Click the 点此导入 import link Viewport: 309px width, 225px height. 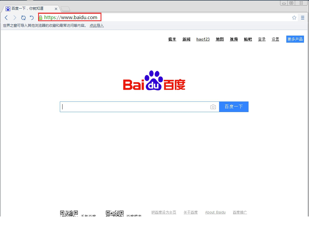[97, 26]
